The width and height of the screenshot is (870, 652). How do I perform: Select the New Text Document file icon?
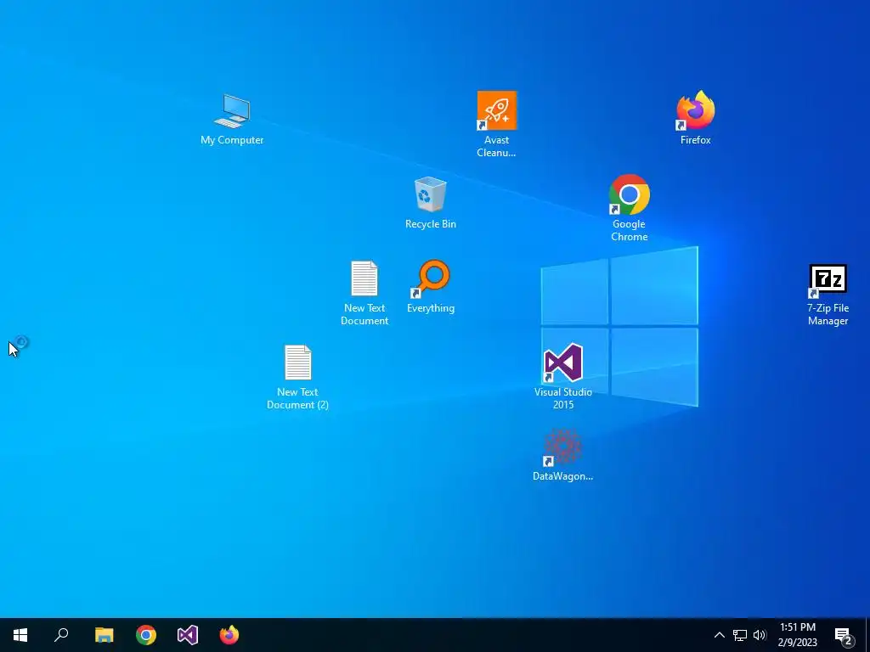[364, 293]
